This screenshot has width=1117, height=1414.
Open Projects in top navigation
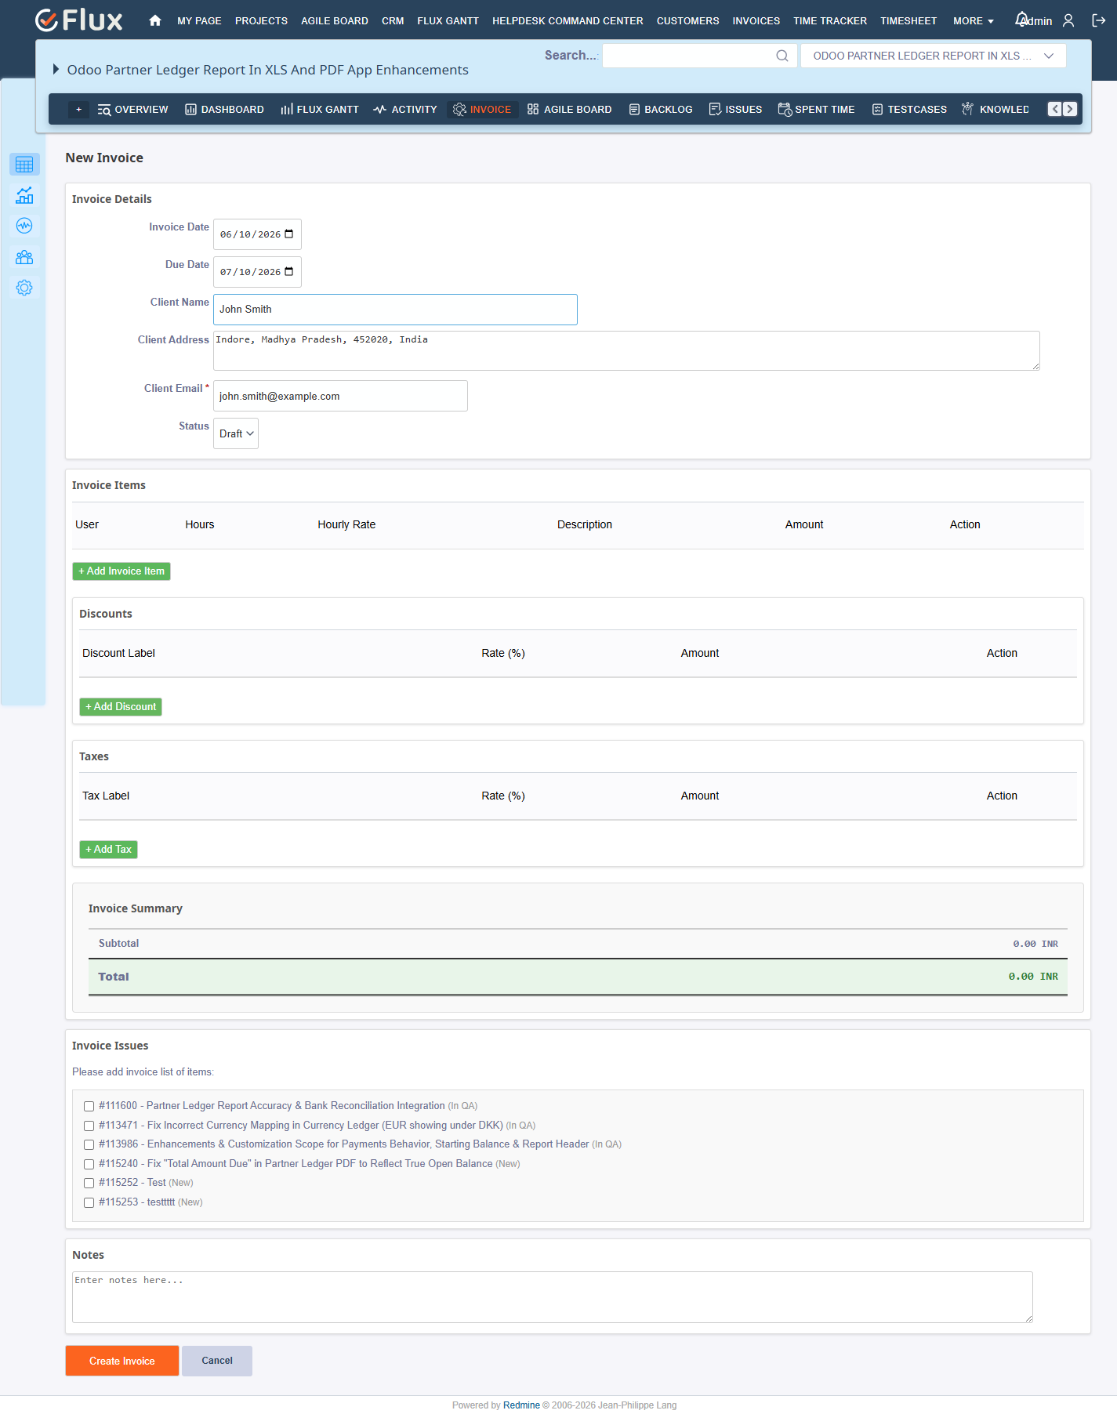coord(261,21)
